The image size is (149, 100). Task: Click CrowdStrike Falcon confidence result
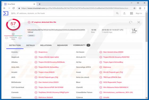(118, 92)
